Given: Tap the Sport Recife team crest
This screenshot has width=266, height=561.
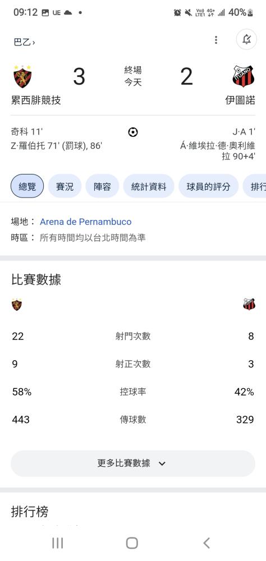Looking at the screenshot, I should 22,76.
